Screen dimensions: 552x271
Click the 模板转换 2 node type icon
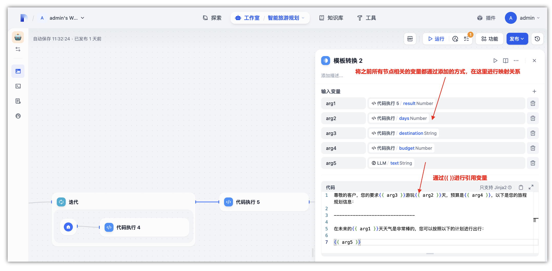325,61
